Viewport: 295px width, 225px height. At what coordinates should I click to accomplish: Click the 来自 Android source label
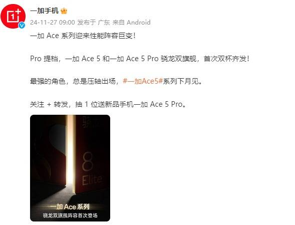tap(131, 23)
